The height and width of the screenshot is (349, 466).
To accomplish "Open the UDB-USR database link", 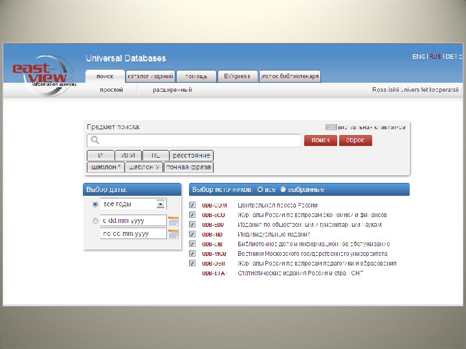I will click(214, 264).
